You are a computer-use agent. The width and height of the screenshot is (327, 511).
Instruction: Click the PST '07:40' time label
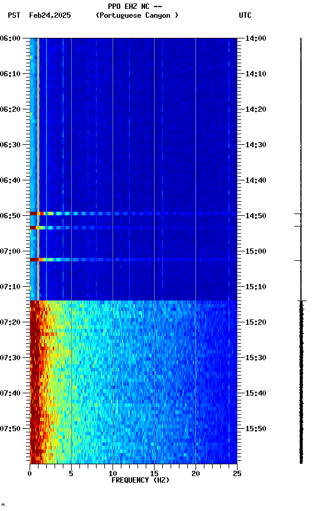[x=10, y=393]
